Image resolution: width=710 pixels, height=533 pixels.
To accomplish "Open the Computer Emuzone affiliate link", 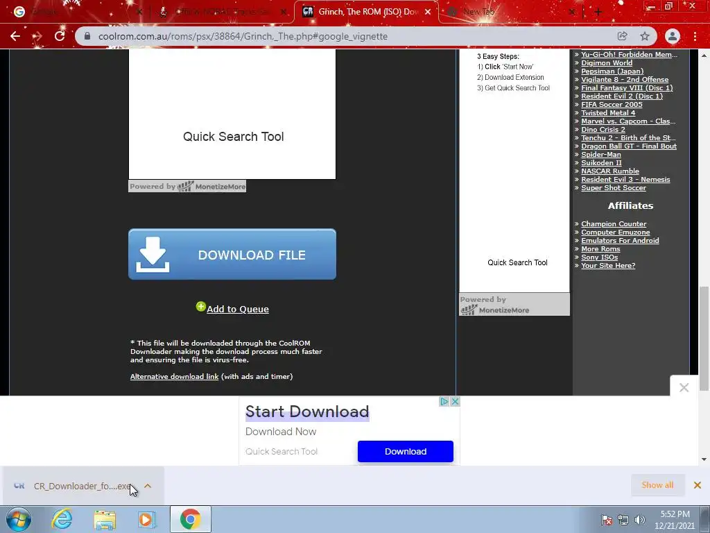I will click(x=616, y=232).
